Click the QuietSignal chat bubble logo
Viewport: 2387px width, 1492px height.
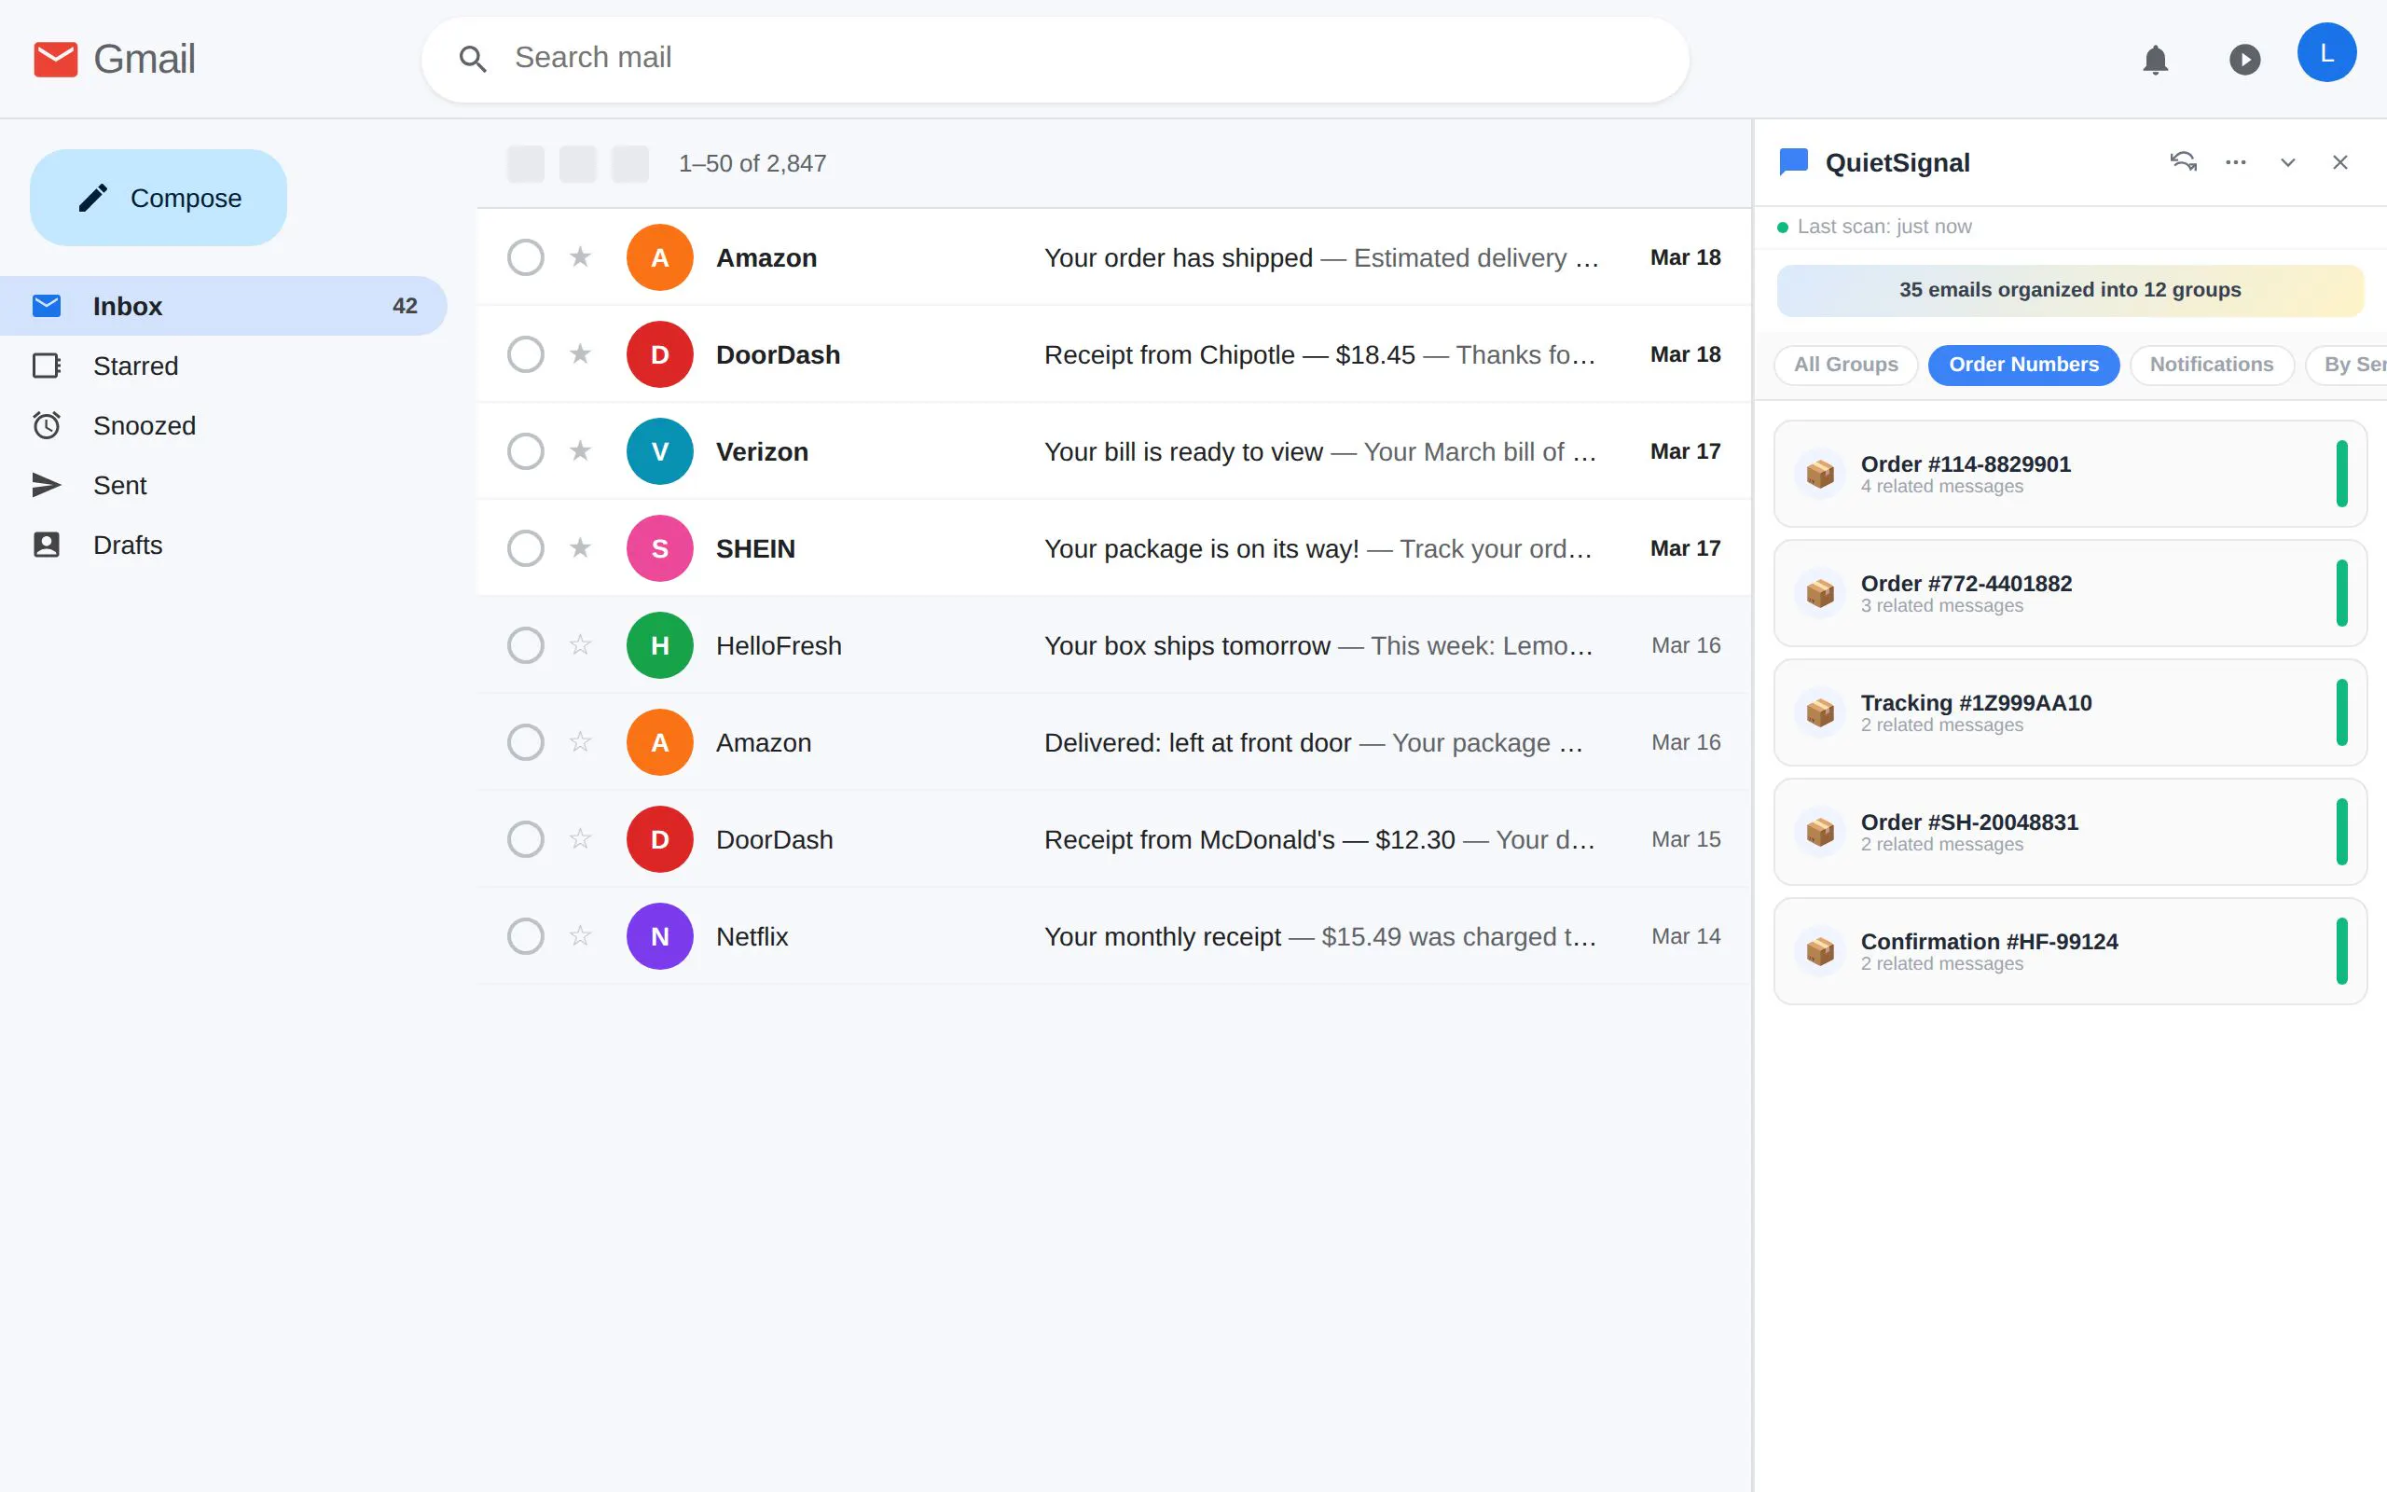click(1792, 162)
